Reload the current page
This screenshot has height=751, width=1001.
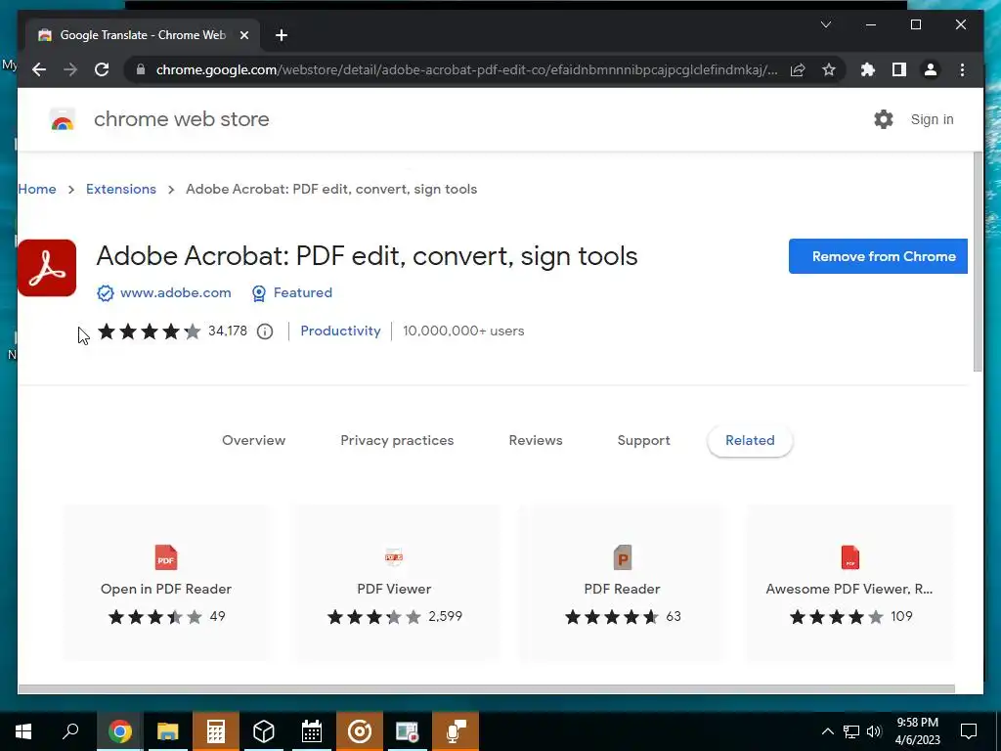[102, 69]
